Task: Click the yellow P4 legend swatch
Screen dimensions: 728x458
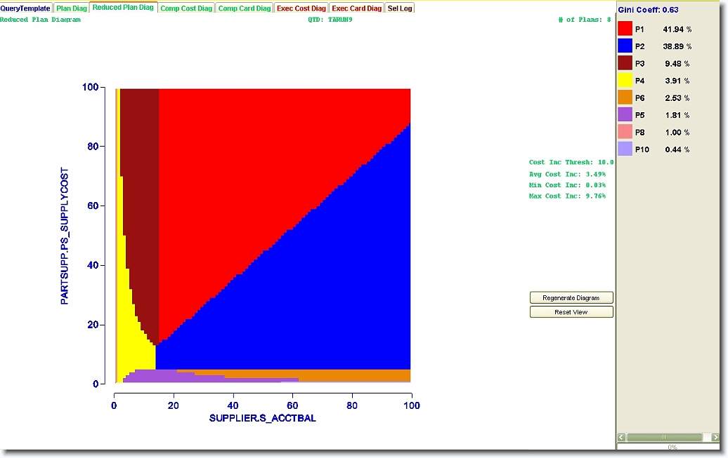Action: point(625,81)
